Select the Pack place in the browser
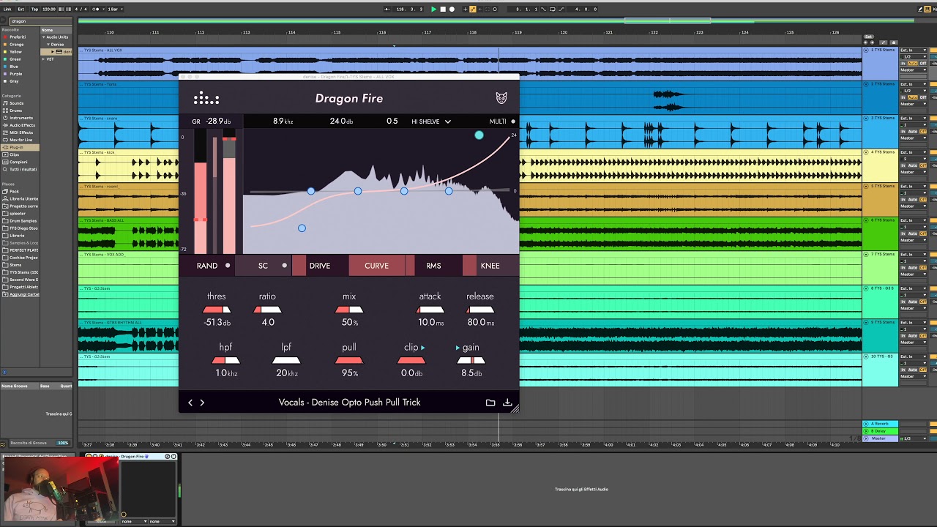 [x=14, y=191]
